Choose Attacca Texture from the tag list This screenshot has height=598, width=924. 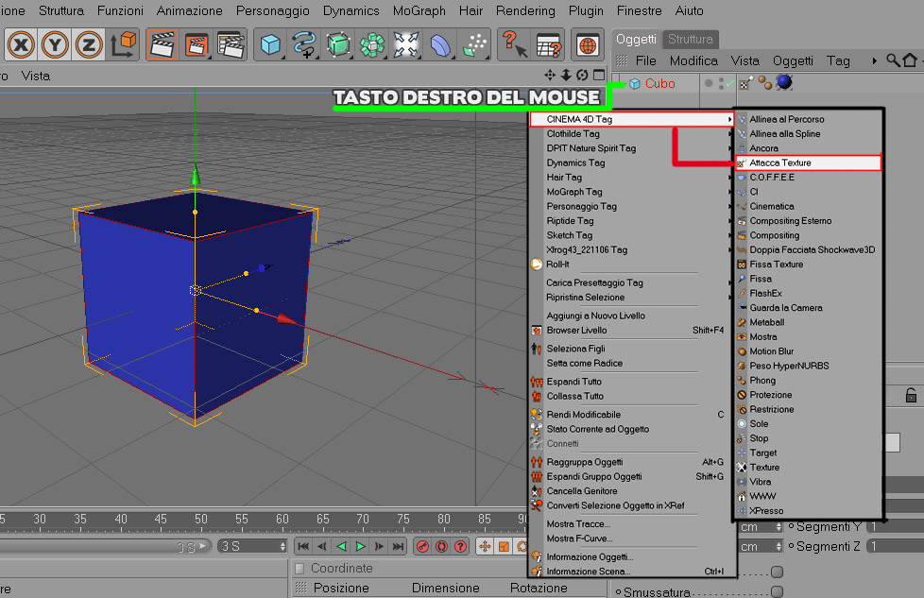tap(808, 162)
